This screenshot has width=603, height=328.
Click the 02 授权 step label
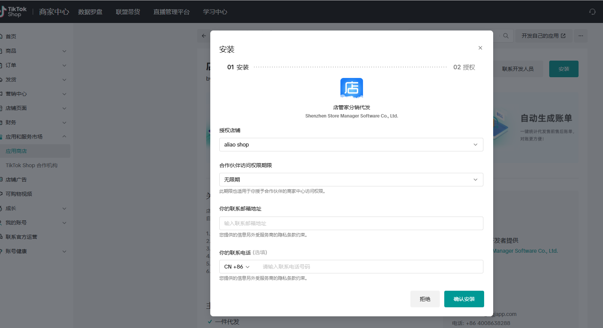(464, 67)
